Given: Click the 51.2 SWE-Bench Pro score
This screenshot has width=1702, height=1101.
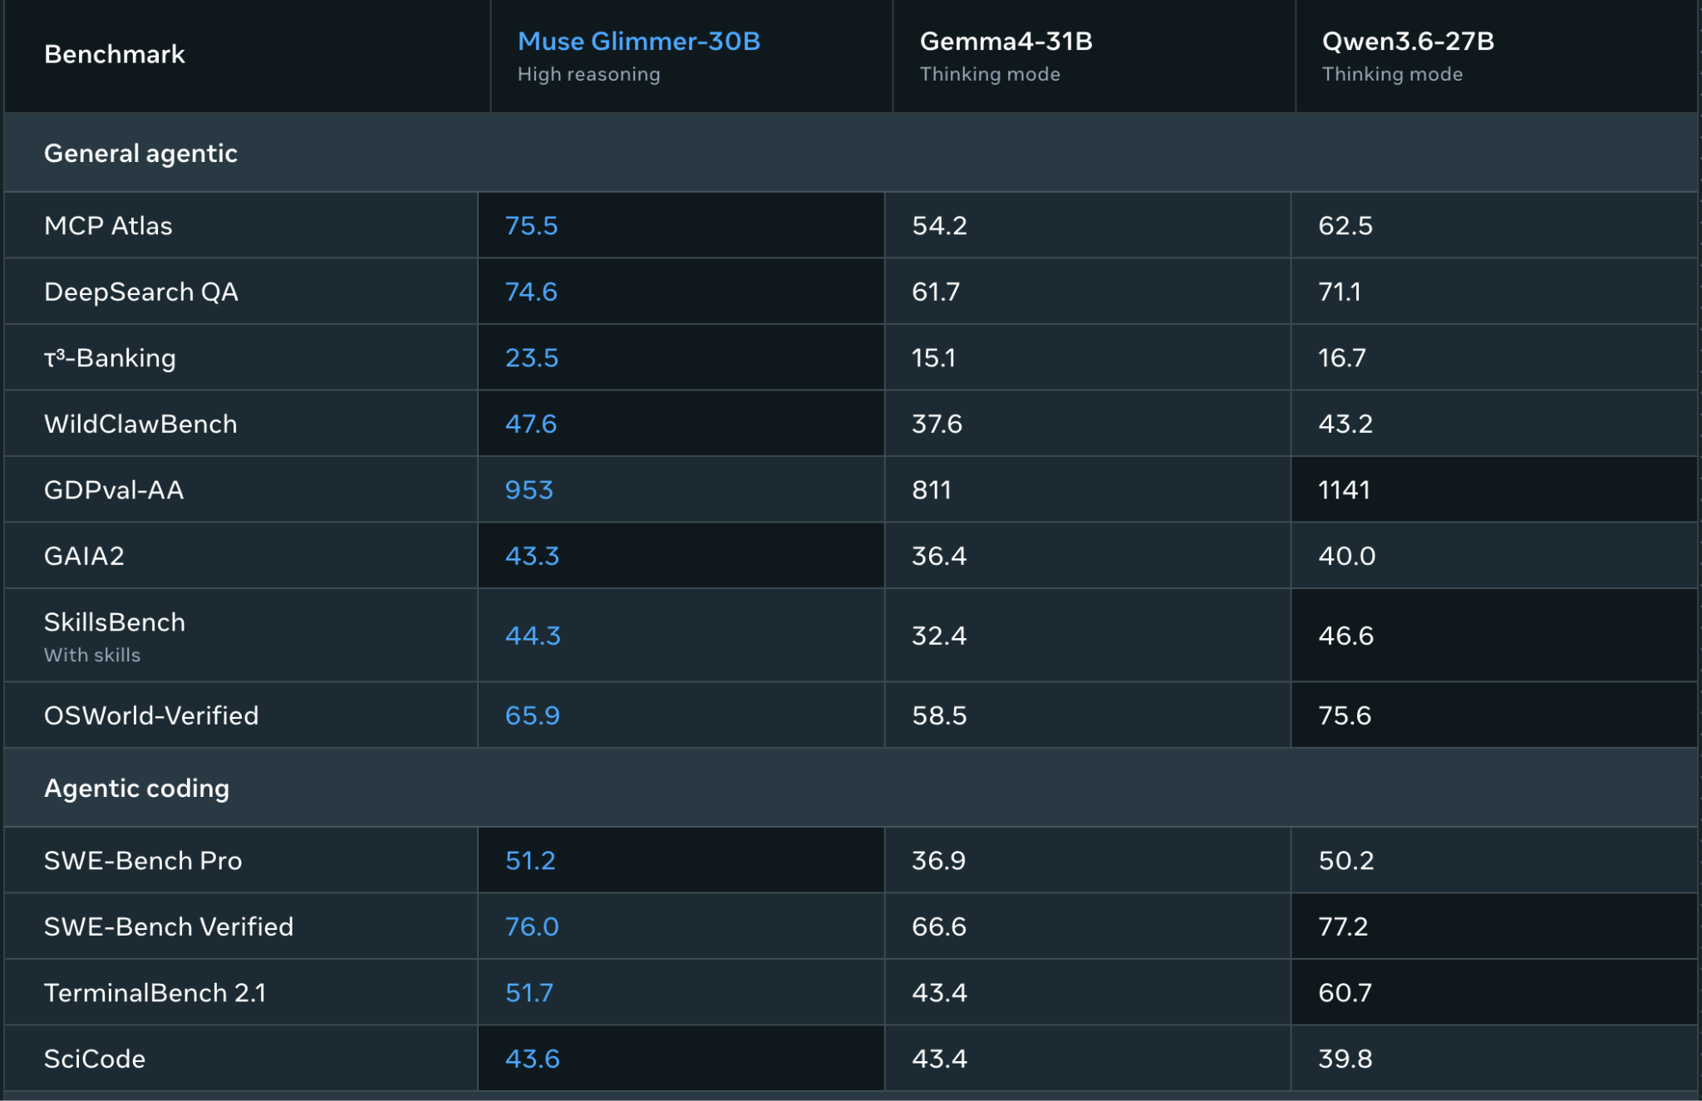Looking at the screenshot, I should pyautogui.click(x=530, y=860).
